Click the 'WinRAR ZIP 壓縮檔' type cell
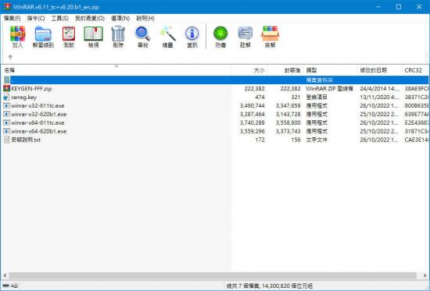Image resolution: width=430 pixels, height=291 pixels. pyautogui.click(x=329, y=88)
